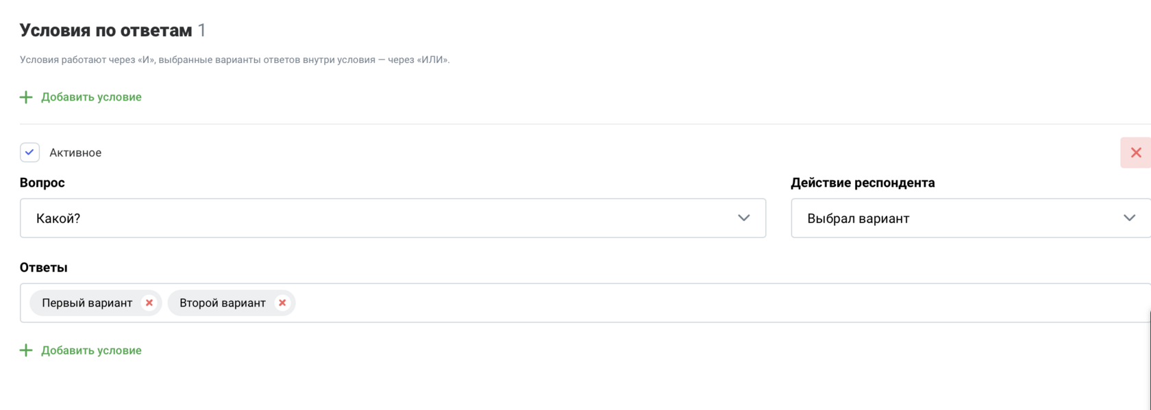Click the "Ответы" field label
The height and width of the screenshot is (410, 1151).
tap(43, 268)
